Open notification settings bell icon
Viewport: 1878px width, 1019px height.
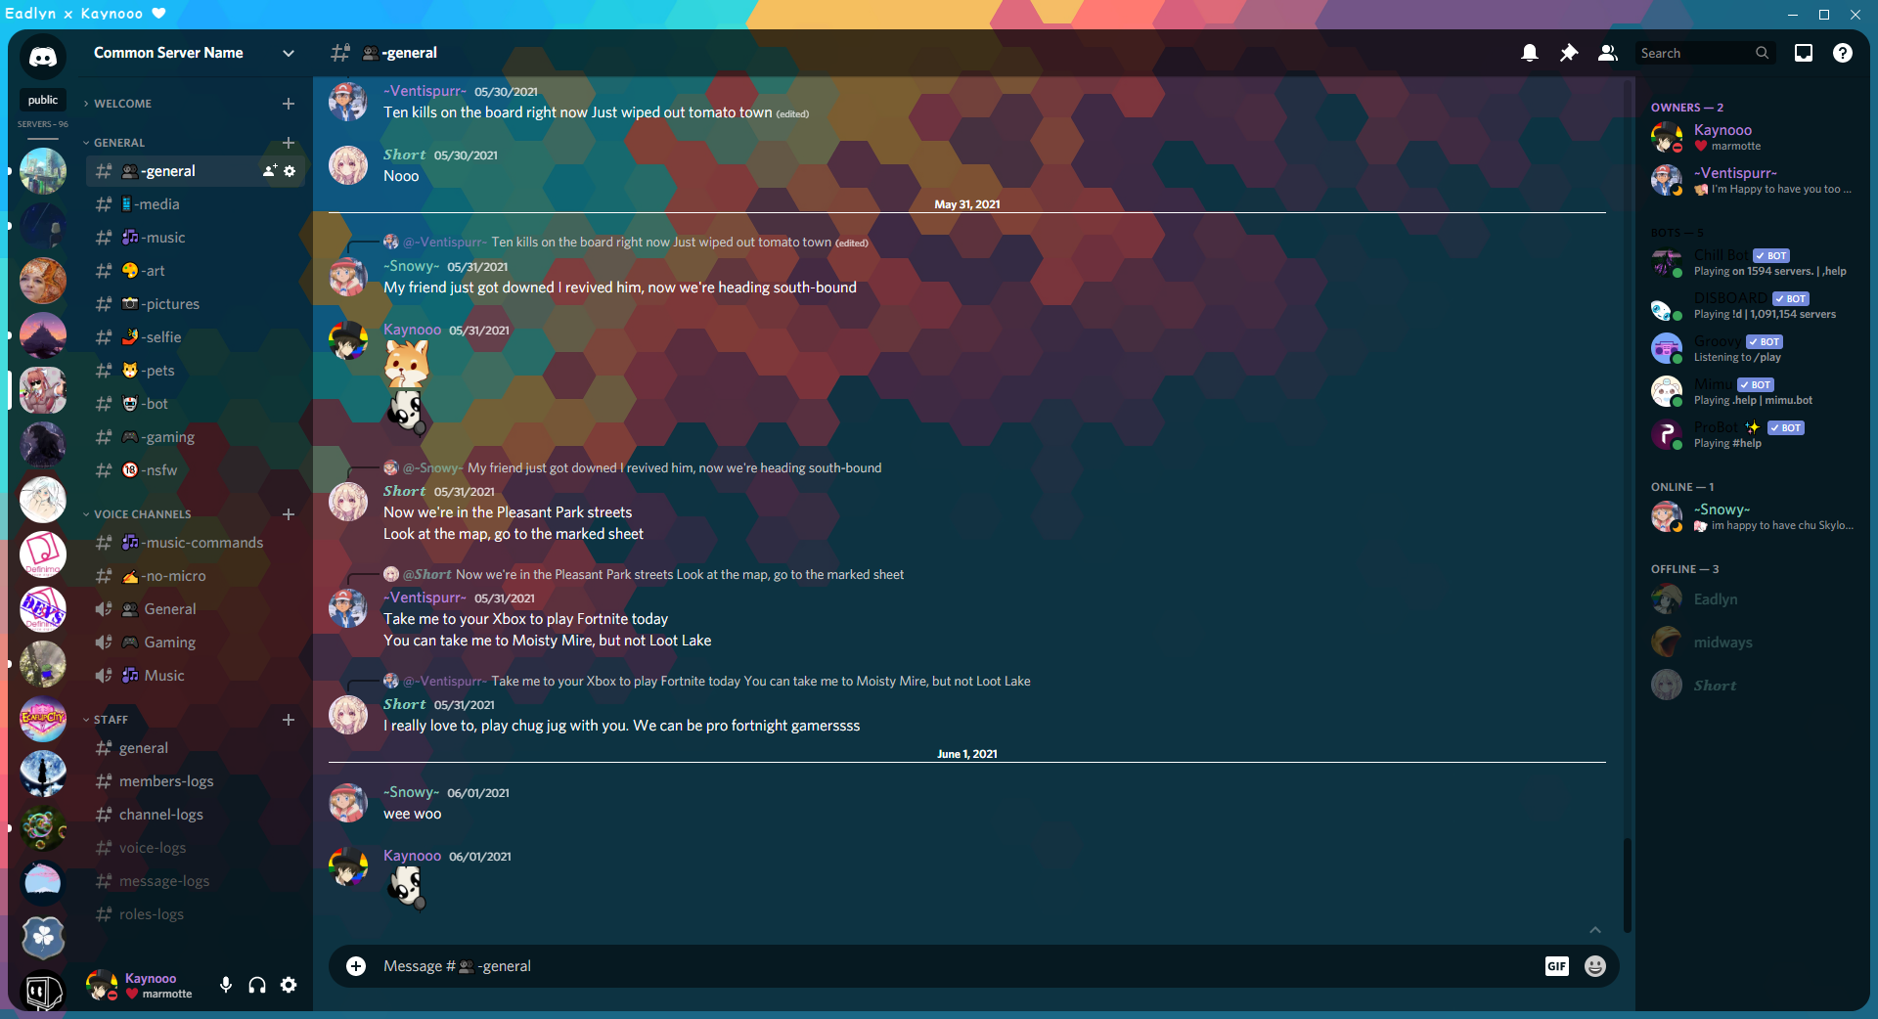click(x=1530, y=53)
